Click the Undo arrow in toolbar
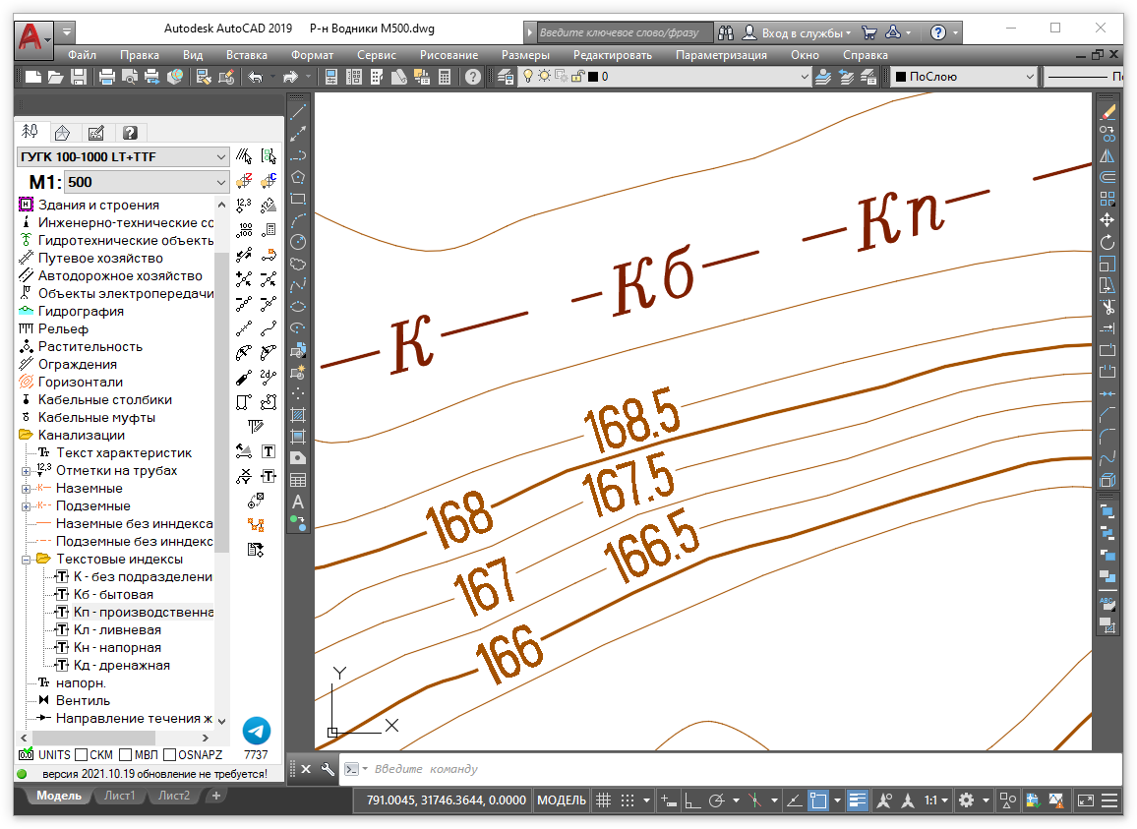This screenshot has height=829, width=1137. pyautogui.click(x=256, y=77)
